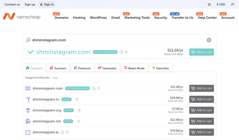
Task: Click the namecheap logo
Action: pos(22,16)
